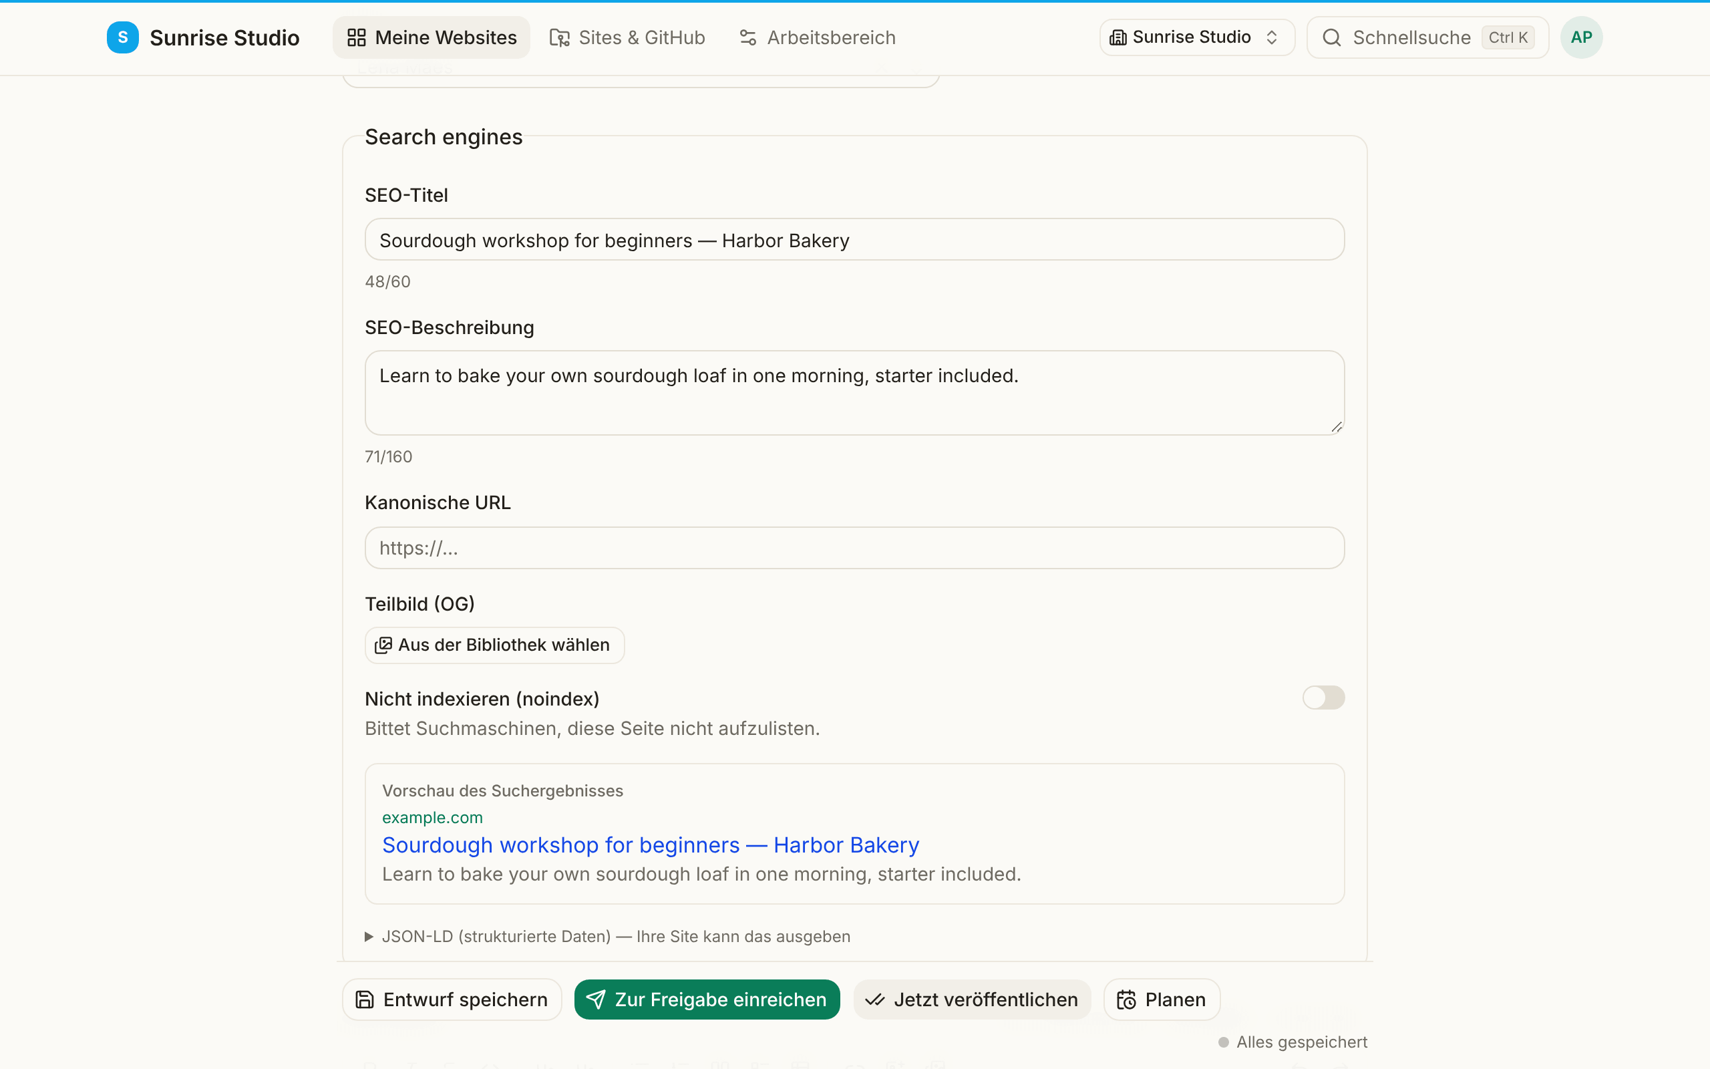Click the resize handle of SEO-Beschreibung
Screen dimensions: 1710x1069
coord(1335,426)
